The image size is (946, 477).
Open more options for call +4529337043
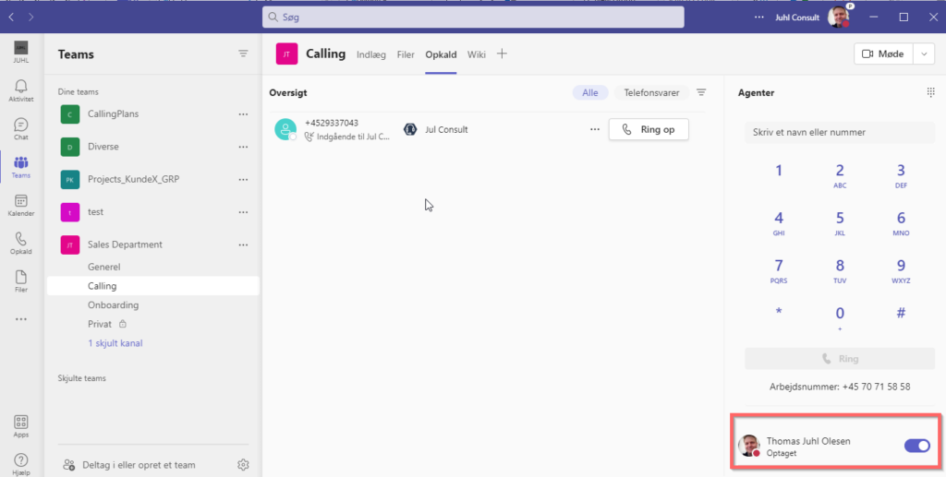coord(595,129)
